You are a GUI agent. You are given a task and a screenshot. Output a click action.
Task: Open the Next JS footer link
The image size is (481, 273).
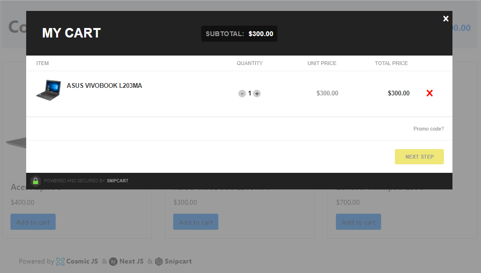pos(131,262)
